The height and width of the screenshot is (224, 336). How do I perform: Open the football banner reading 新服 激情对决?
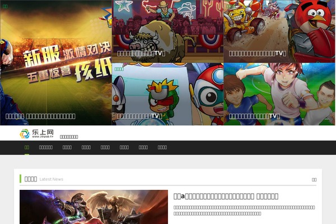[x=55, y=63]
